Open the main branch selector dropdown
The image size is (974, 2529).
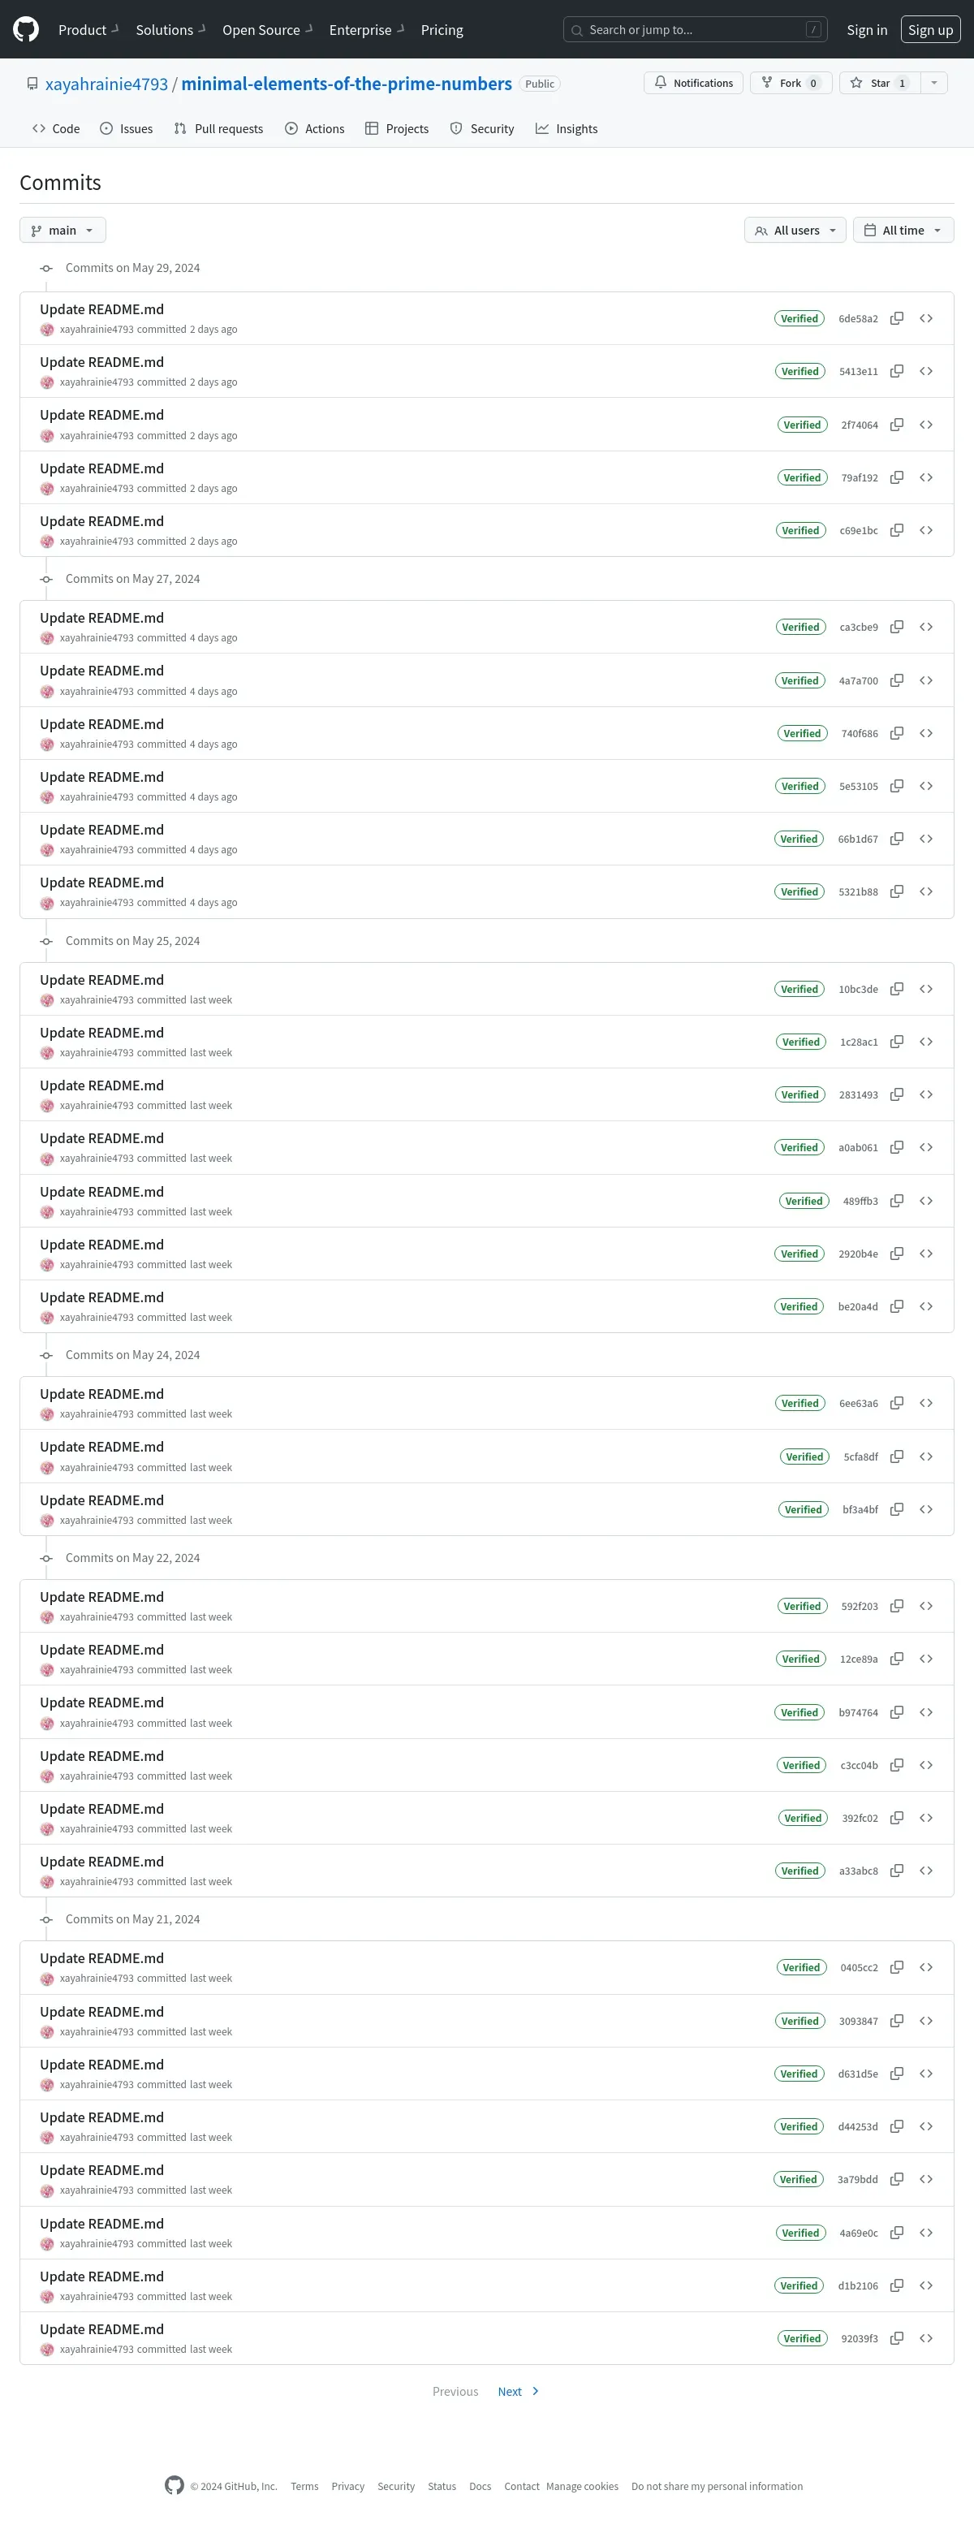pyautogui.click(x=62, y=230)
